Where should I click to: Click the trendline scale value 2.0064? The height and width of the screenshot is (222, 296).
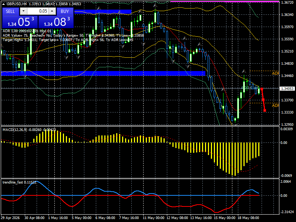point(286,181)
